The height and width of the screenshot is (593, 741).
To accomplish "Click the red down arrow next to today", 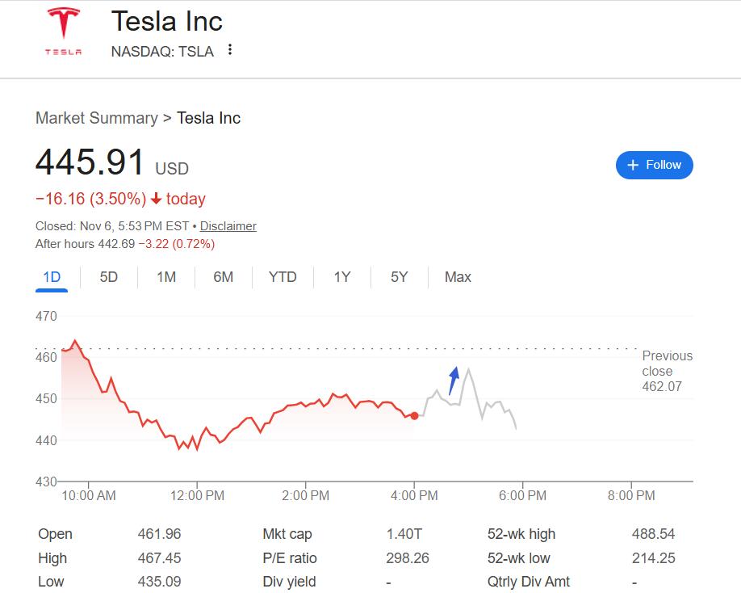I will [x=157, y=199].
